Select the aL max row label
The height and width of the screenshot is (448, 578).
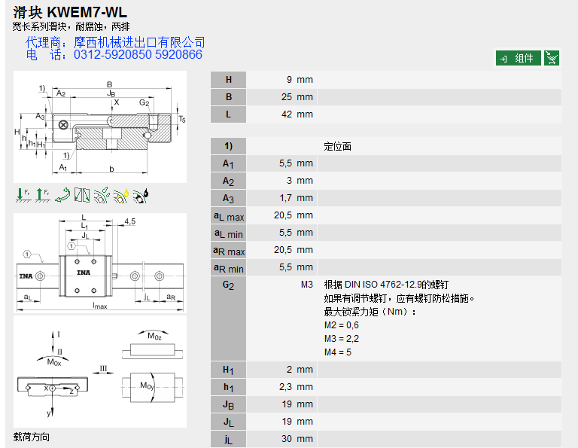pyautogui.click(x=228, y=217)
